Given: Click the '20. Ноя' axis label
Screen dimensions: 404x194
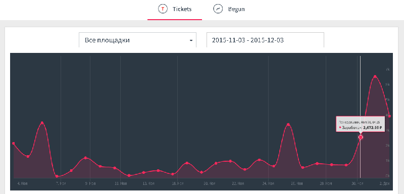Looking at the screenshot, I should [209, 183].
